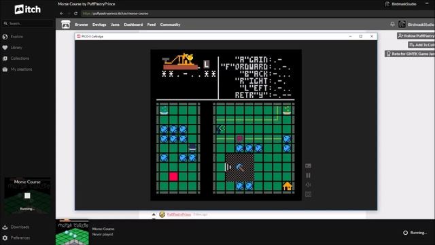Click the Morse Course thumbnail in bottom bar
Image resolution: width=435 pixels, height=245 pixels.
click(x=73, y=233)
